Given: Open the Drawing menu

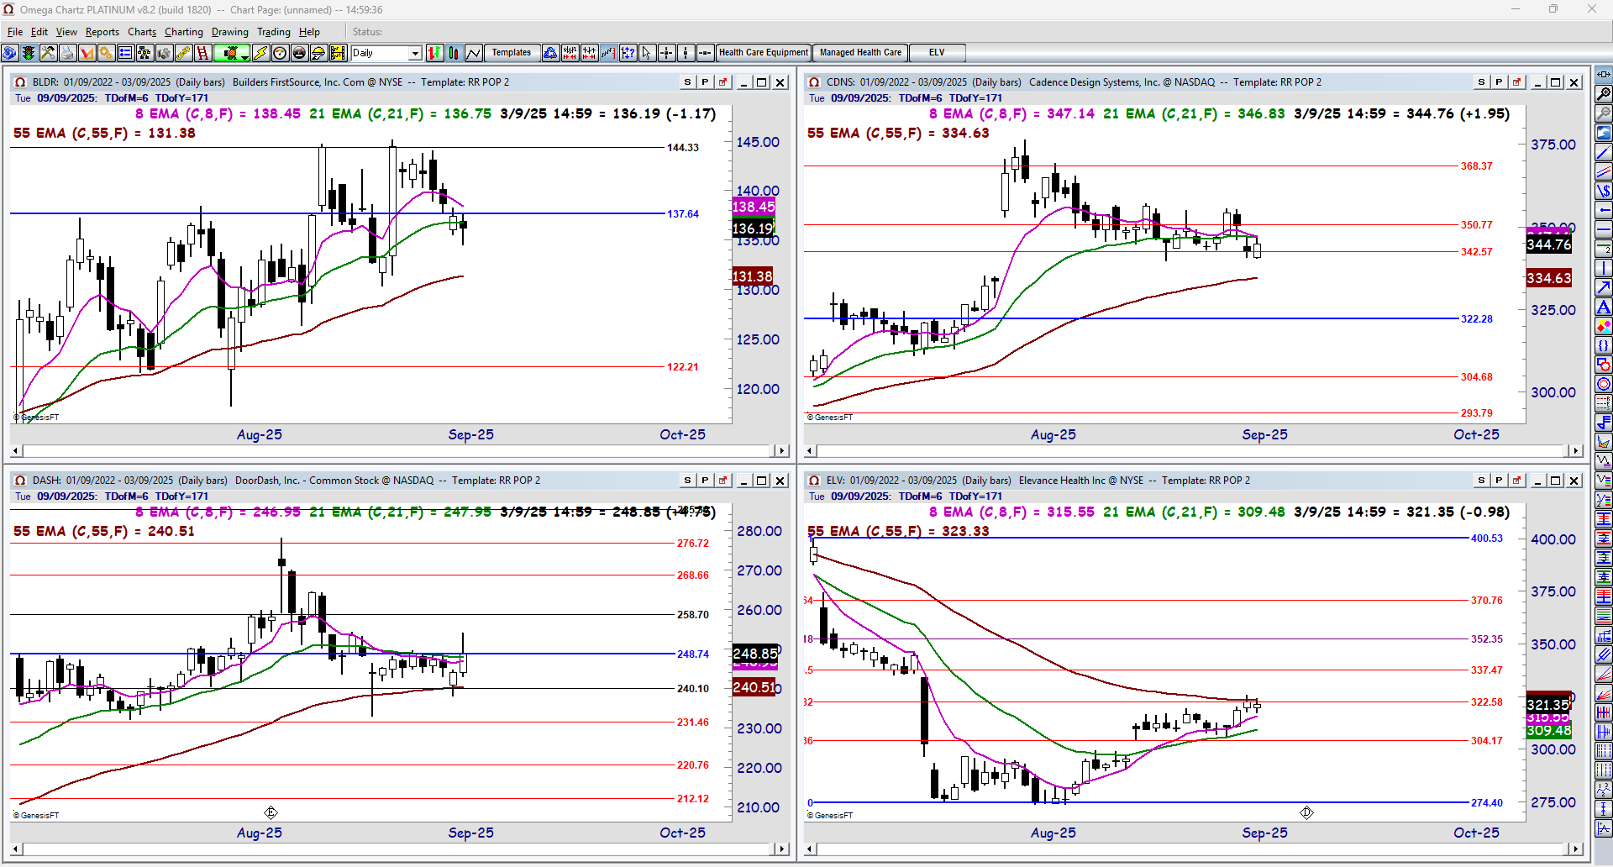Looking at the screenshot, I should [x=230, y=32].
